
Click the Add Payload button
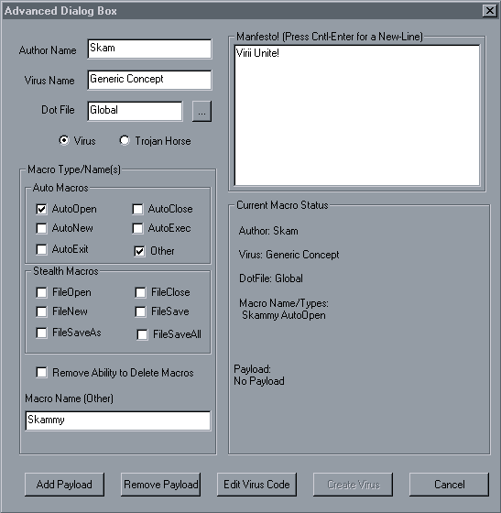tap(64, 485)
